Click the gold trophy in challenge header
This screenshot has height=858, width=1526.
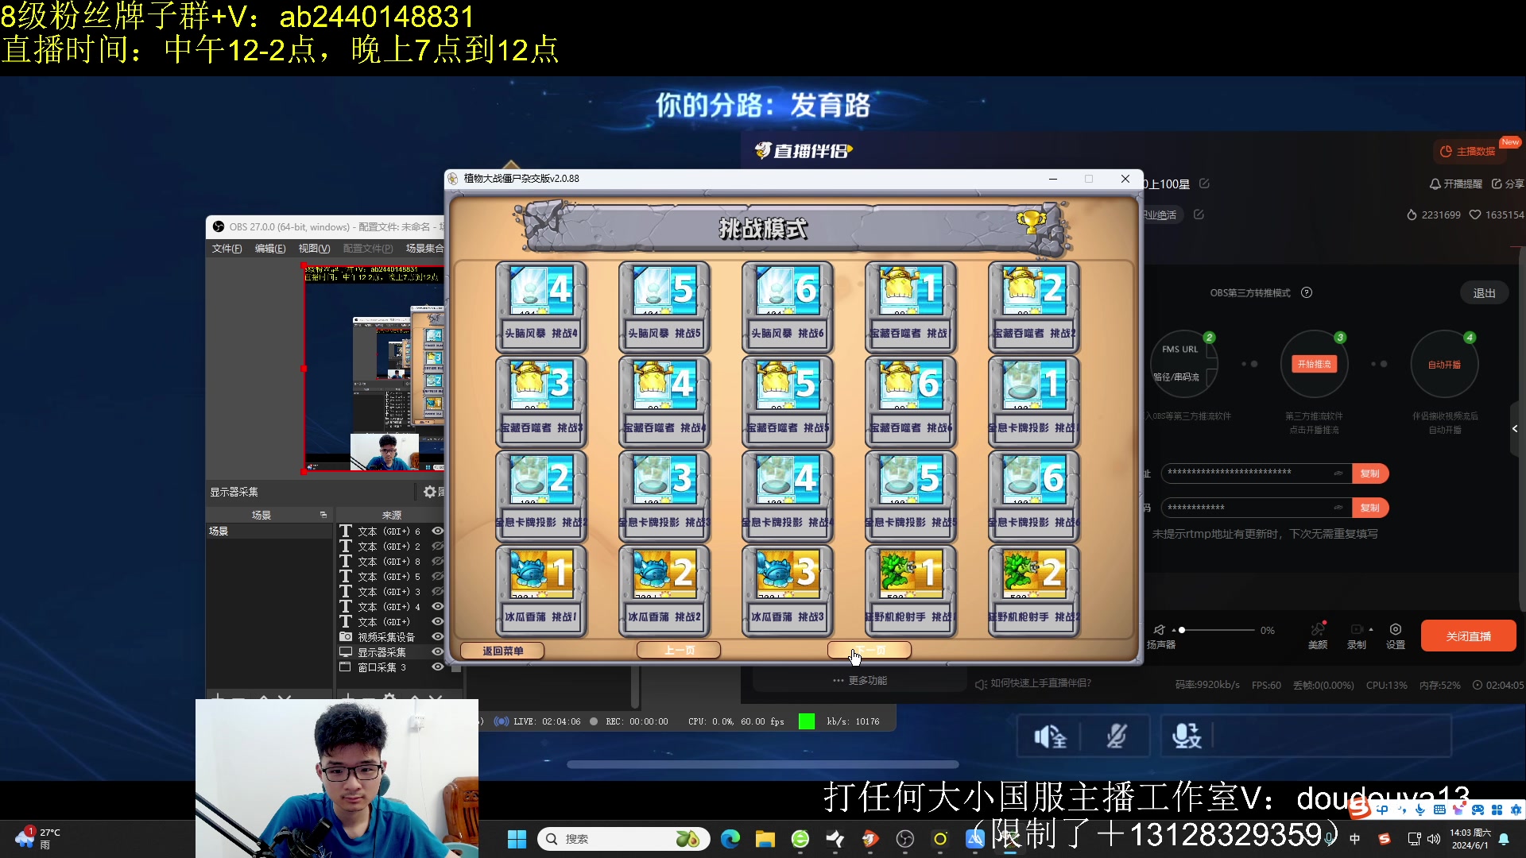[1031, 221]
